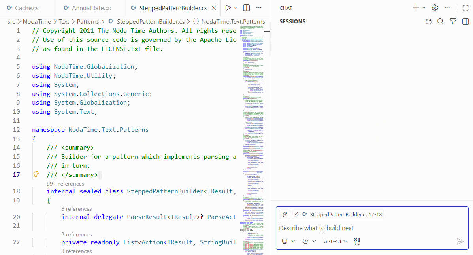
Task: Open Copilot chat settings gear
Action: pos(434,7)
